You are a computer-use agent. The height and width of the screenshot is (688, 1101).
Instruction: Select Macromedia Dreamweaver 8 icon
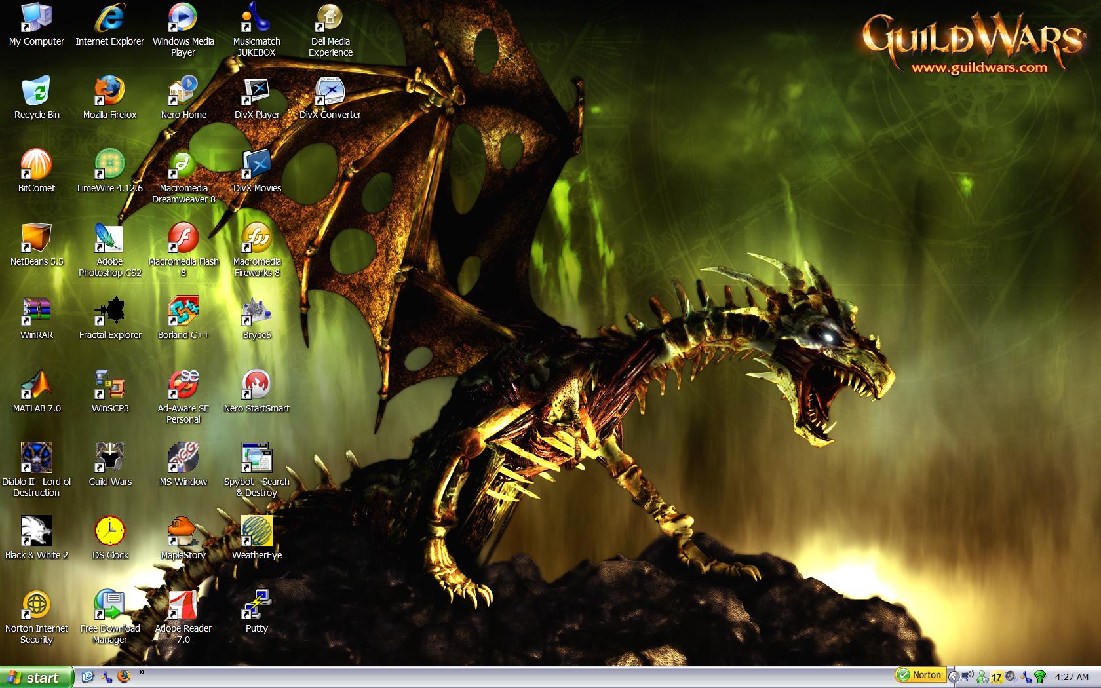coord(183,178)
